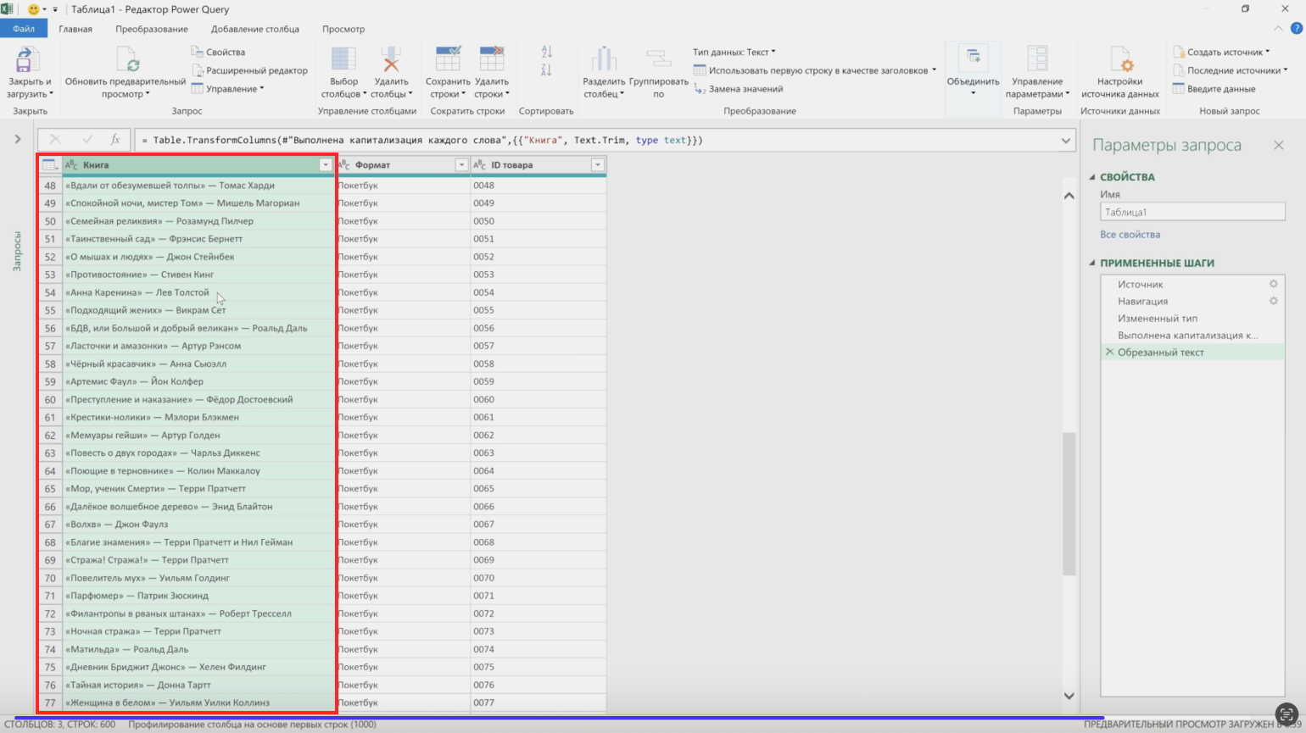Click the query name input field

(1192, 213)
